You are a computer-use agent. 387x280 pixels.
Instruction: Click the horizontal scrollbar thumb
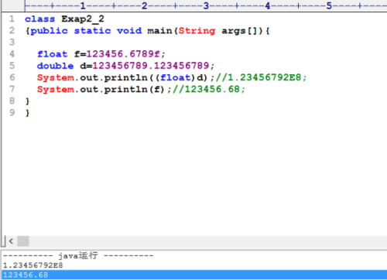click(23, 241)
